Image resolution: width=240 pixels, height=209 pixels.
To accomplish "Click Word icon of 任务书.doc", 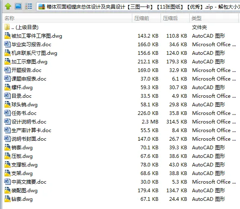I will point(7,113).
